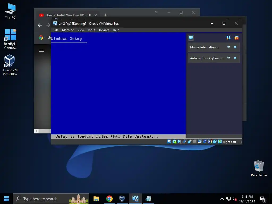The height and width of the screenshot is (204, 272).
Task: Click the network adapters indicator in VirtualBox status bar
Action: [184, 142]
